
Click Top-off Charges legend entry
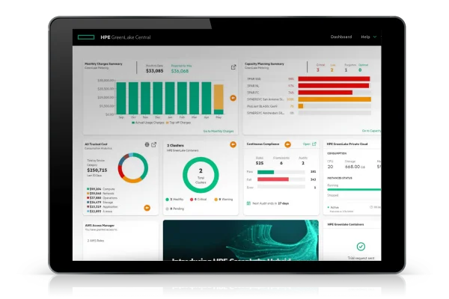(178, 123)
